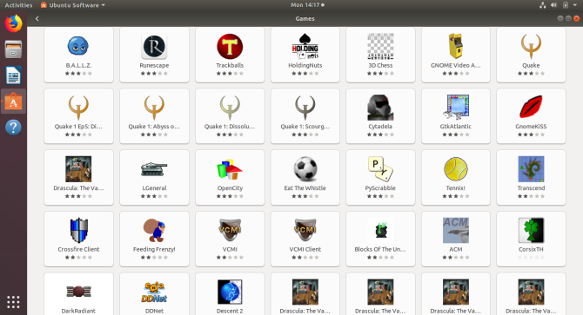The height and width of the screenshot is (315, 583).
Task: Open Help from the dock
Action: coord(13,127)
